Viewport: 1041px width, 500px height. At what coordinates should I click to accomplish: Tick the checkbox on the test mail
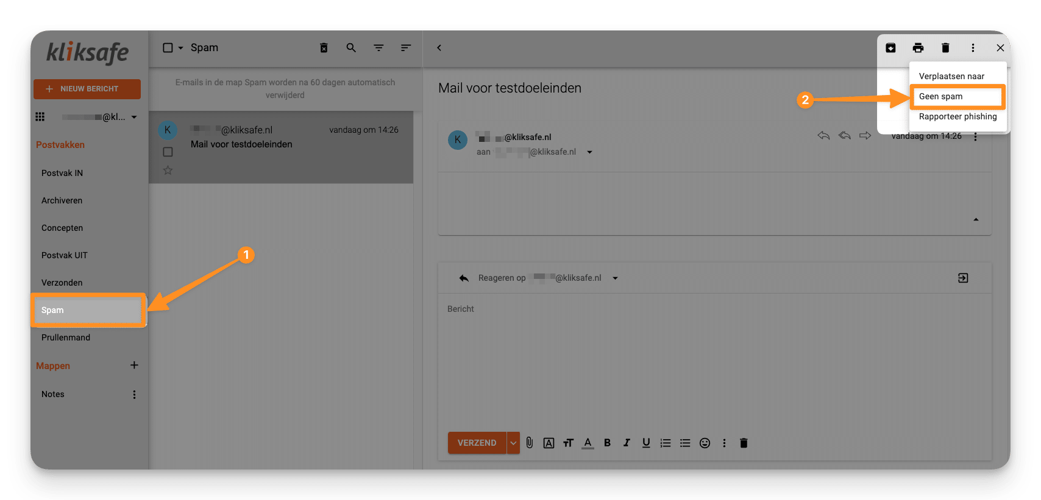click(168, 152)
